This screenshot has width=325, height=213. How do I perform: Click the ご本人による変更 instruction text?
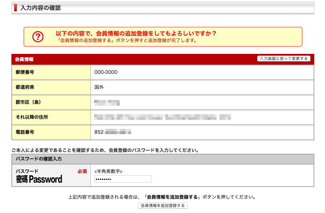(x=105, y=150)
